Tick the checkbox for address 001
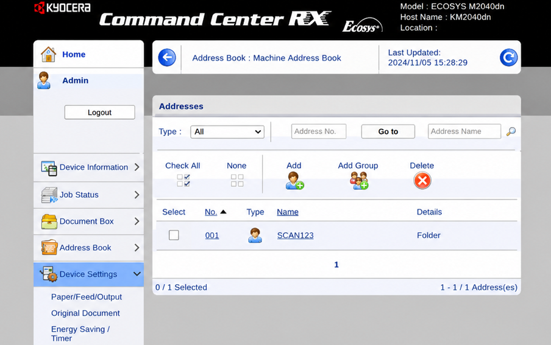Image resolution: width=551 pixels, height=345 pixels. click(x=174, y=235)
